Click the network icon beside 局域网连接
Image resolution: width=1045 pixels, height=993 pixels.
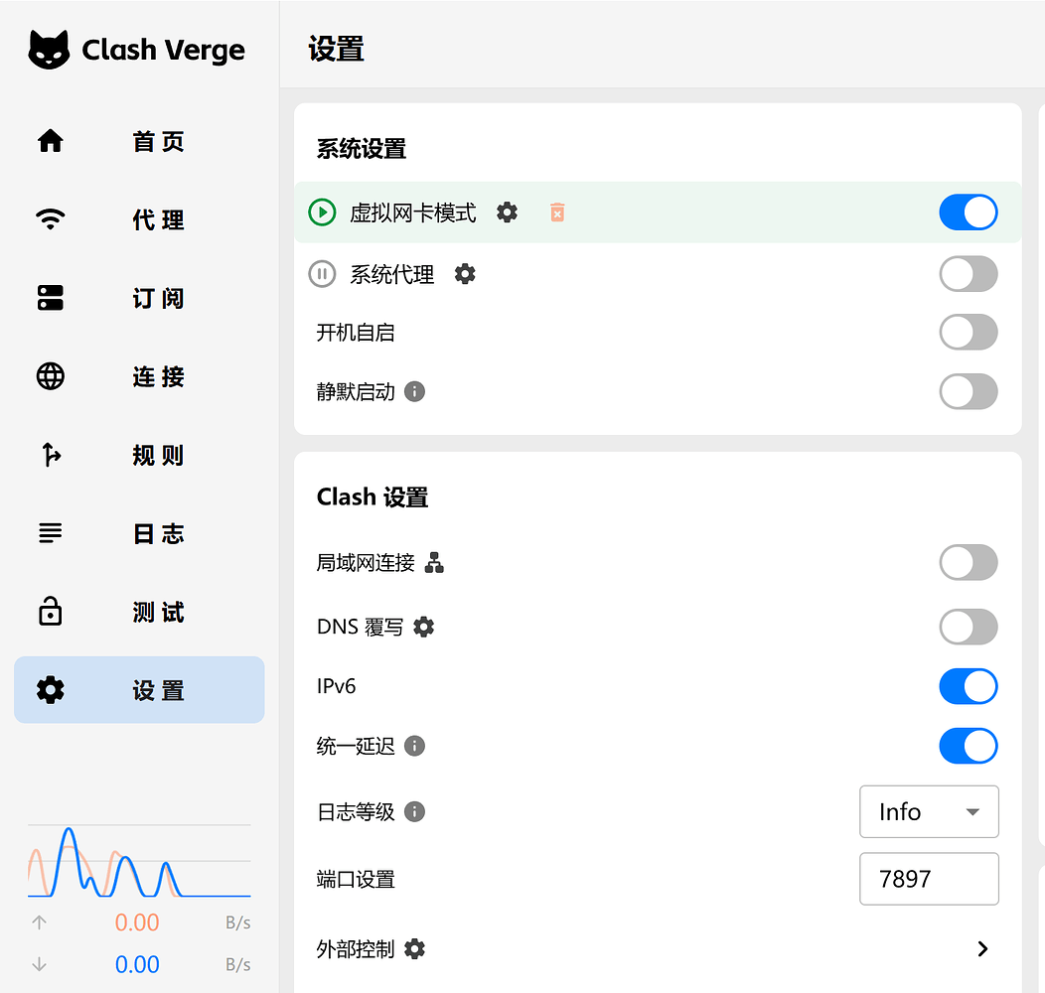pyautogui.click(x=434, y=562)
